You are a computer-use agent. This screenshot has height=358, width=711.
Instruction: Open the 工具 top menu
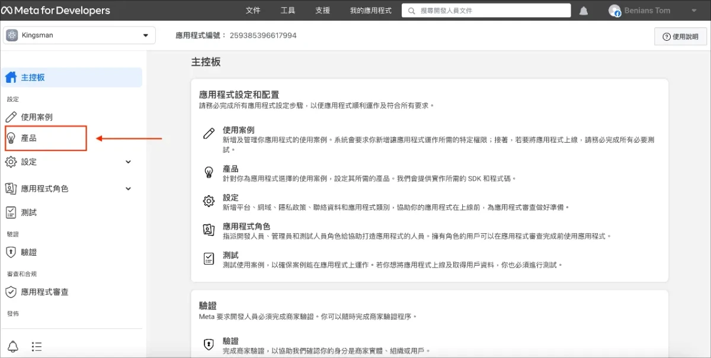288,11
